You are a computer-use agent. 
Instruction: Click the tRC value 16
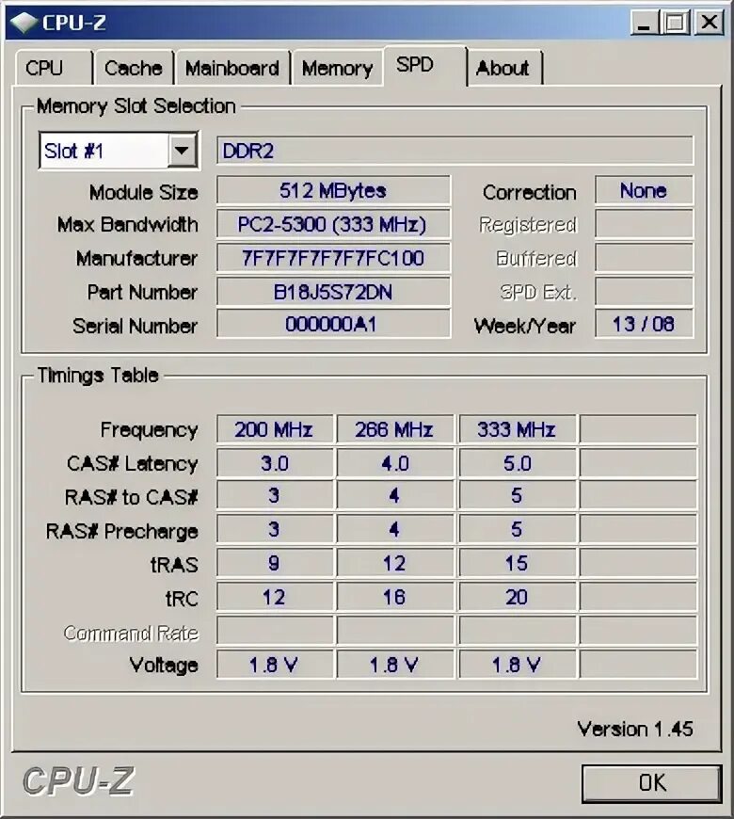coord(395,597)
